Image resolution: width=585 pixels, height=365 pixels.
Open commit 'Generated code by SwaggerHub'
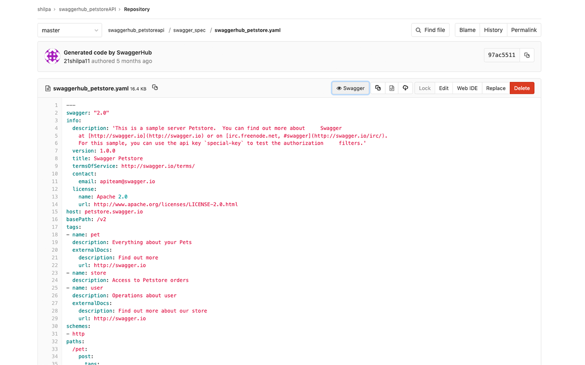[107, 52]
